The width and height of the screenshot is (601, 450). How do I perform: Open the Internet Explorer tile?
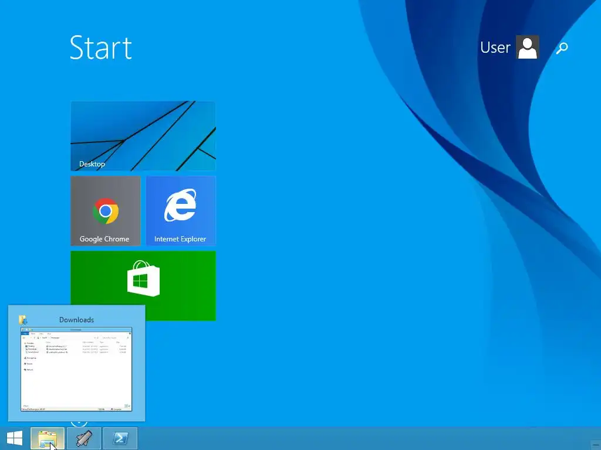[181, 211]
